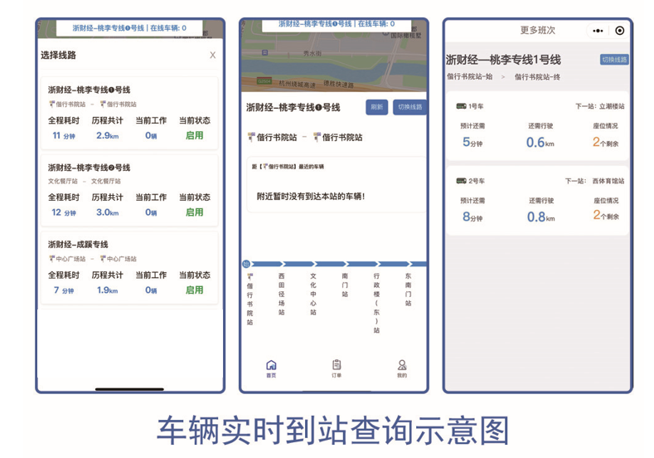654x458 pixels.
Task: Select 行政楼(东)站 stop on the route line
Action: (376, 301)
